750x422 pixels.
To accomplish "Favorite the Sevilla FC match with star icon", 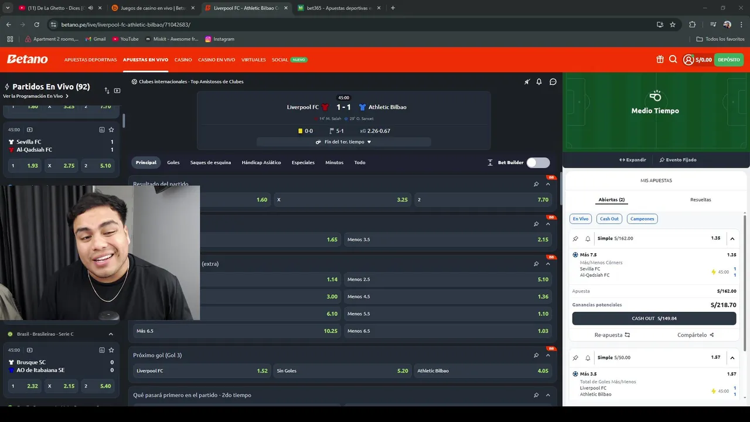I will pos(111,130).
